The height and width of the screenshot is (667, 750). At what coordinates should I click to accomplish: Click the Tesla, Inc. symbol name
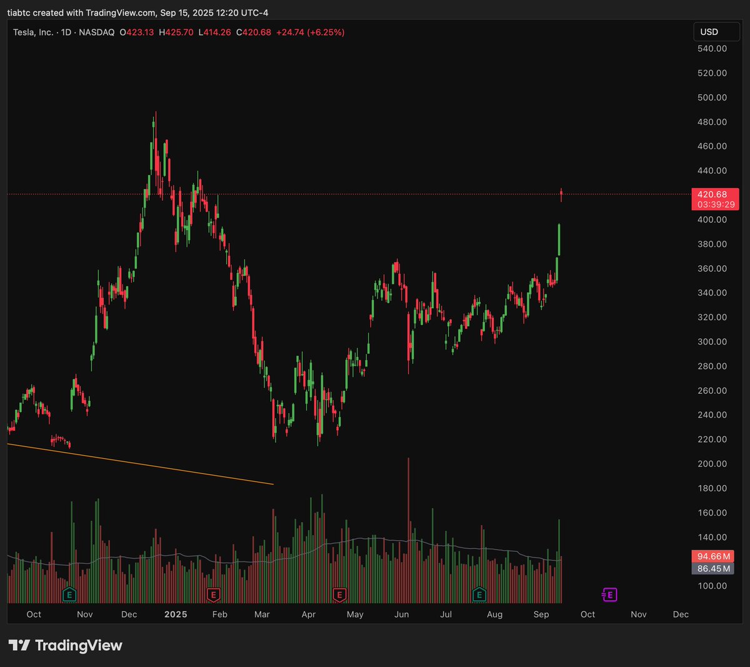[33, 32]
